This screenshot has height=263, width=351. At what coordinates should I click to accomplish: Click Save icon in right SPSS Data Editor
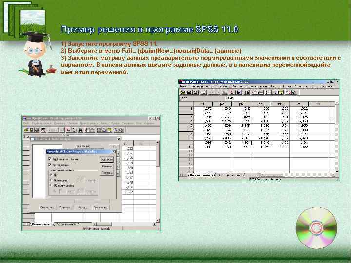(x=189, y=92)
